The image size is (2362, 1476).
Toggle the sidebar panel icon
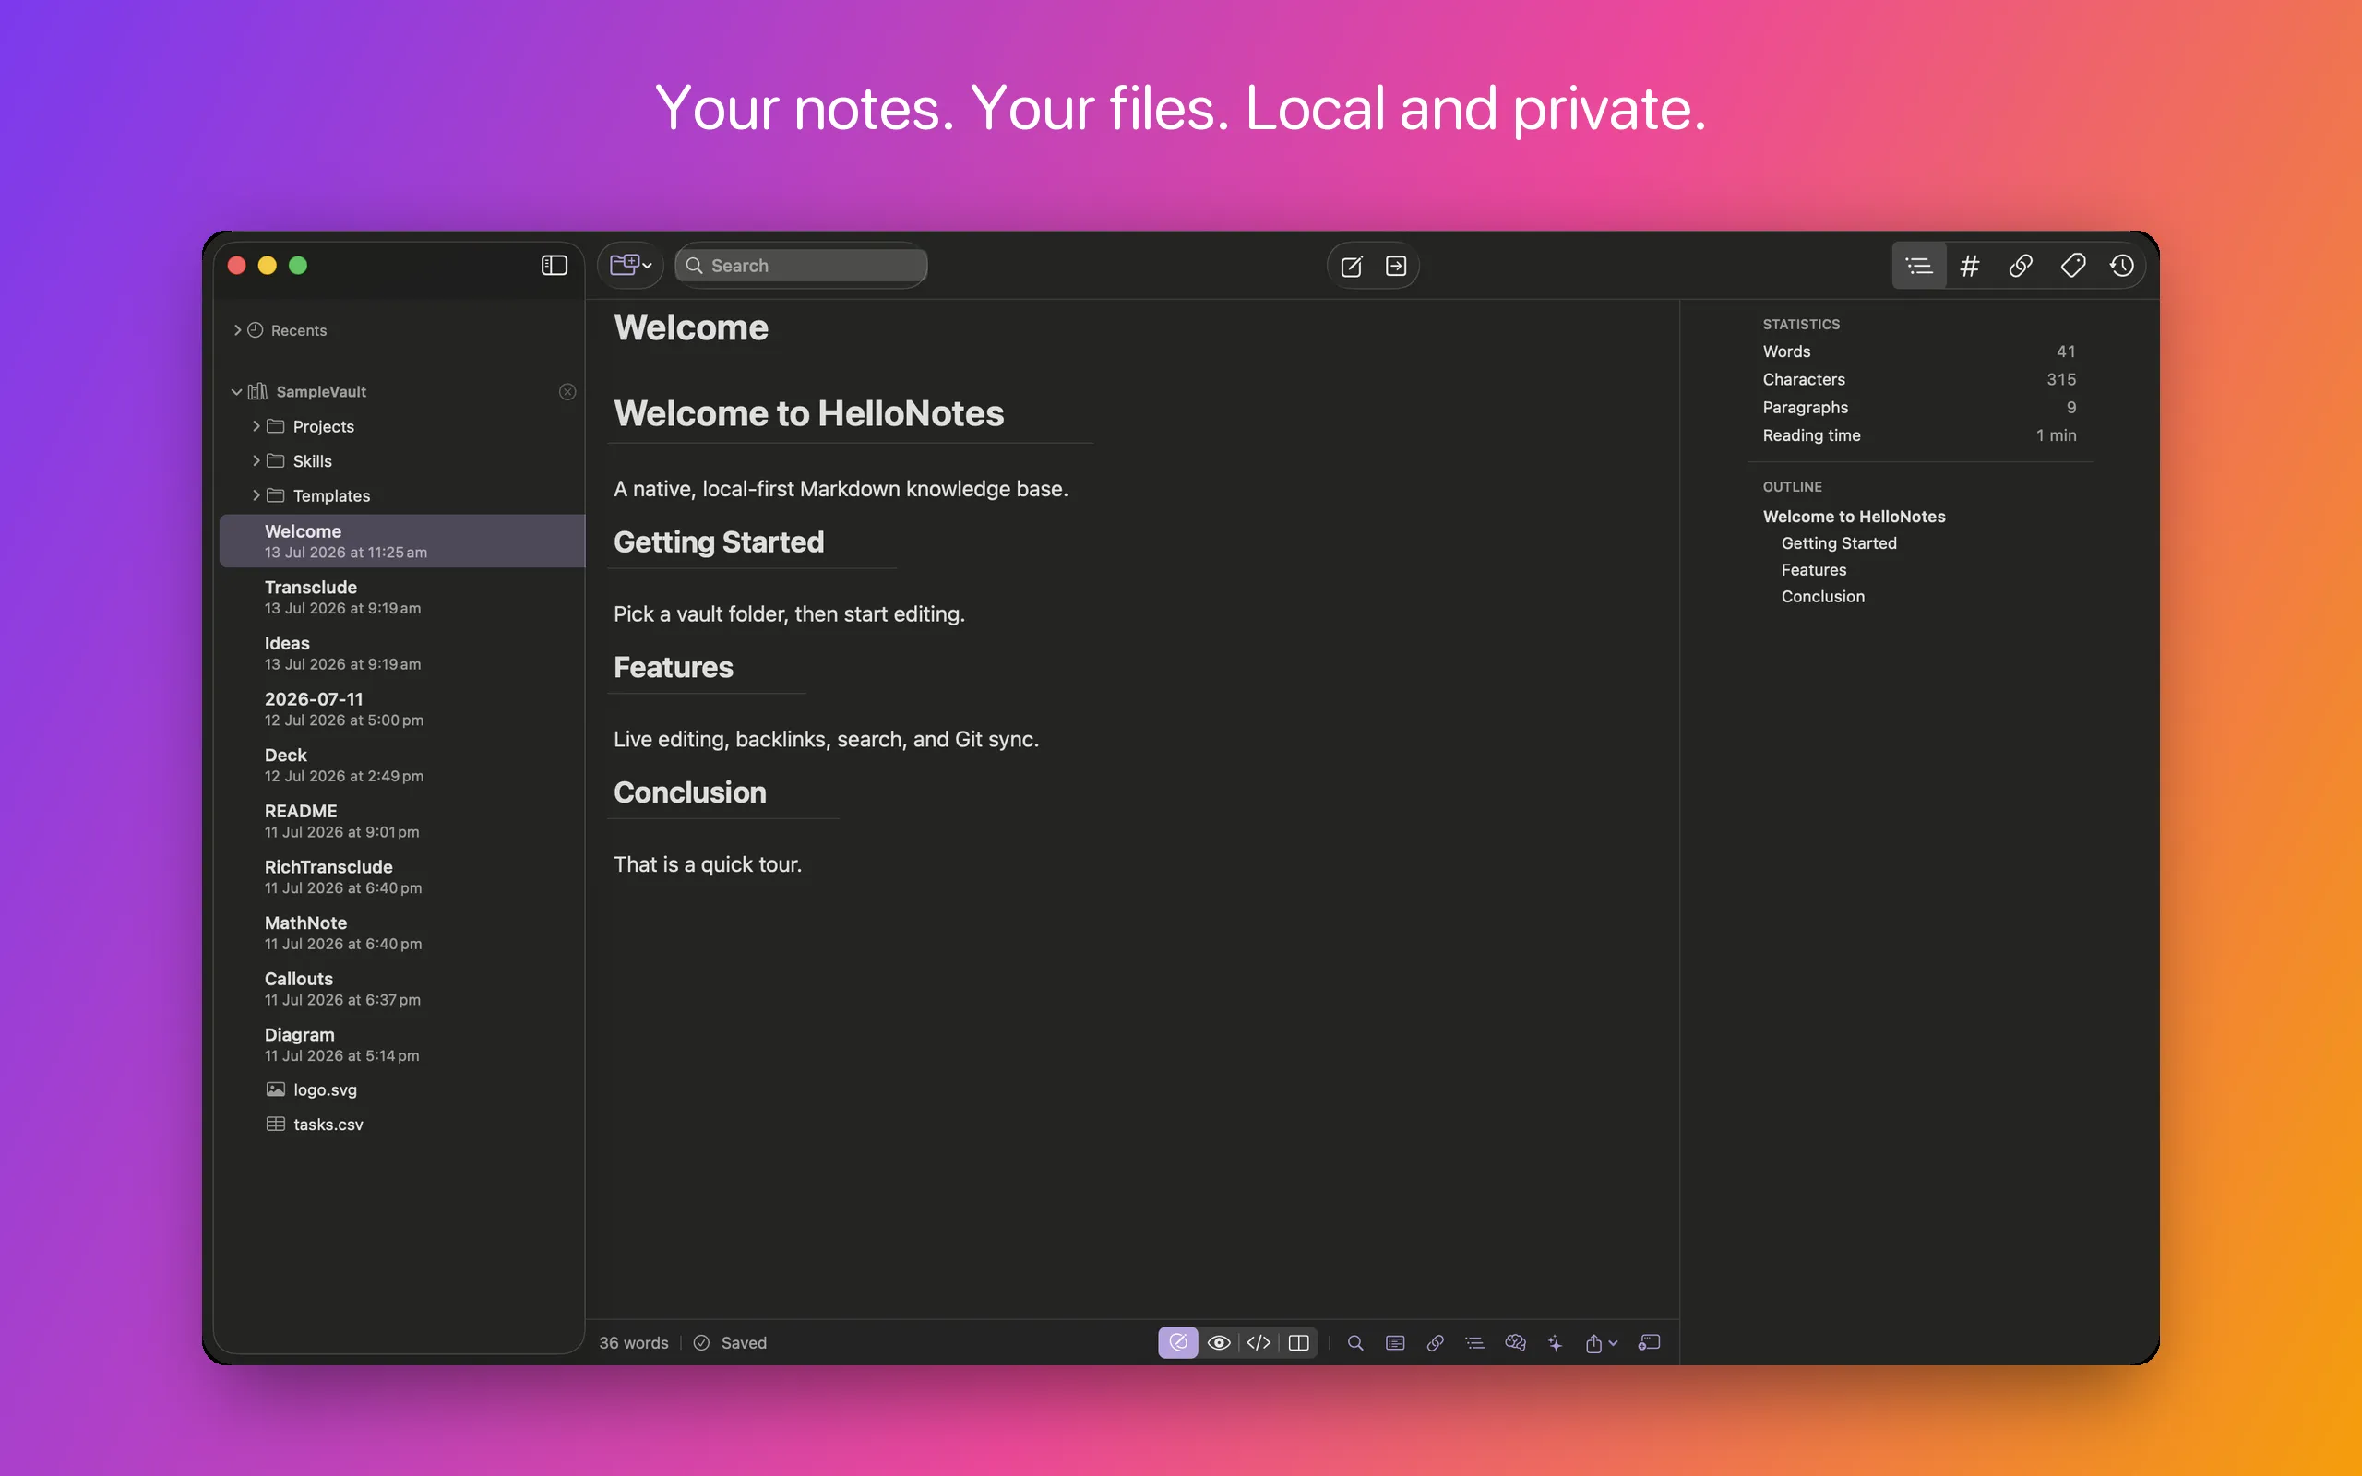555,266
